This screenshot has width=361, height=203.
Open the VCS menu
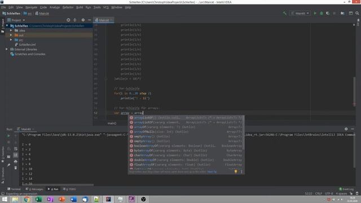(105, 7)
